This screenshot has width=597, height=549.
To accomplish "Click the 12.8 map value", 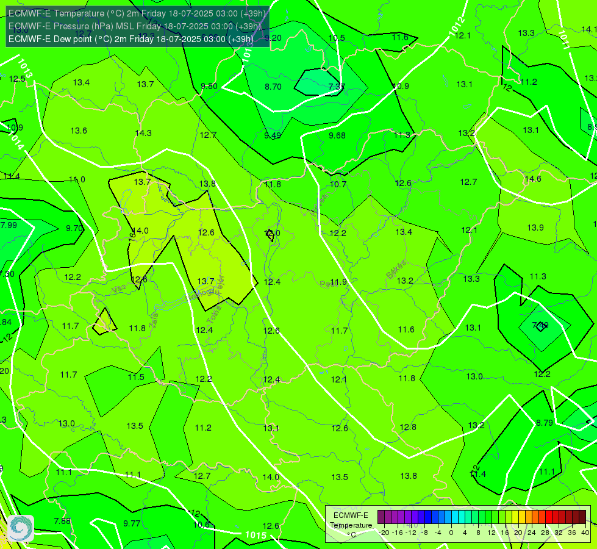I will click(408, 427).
